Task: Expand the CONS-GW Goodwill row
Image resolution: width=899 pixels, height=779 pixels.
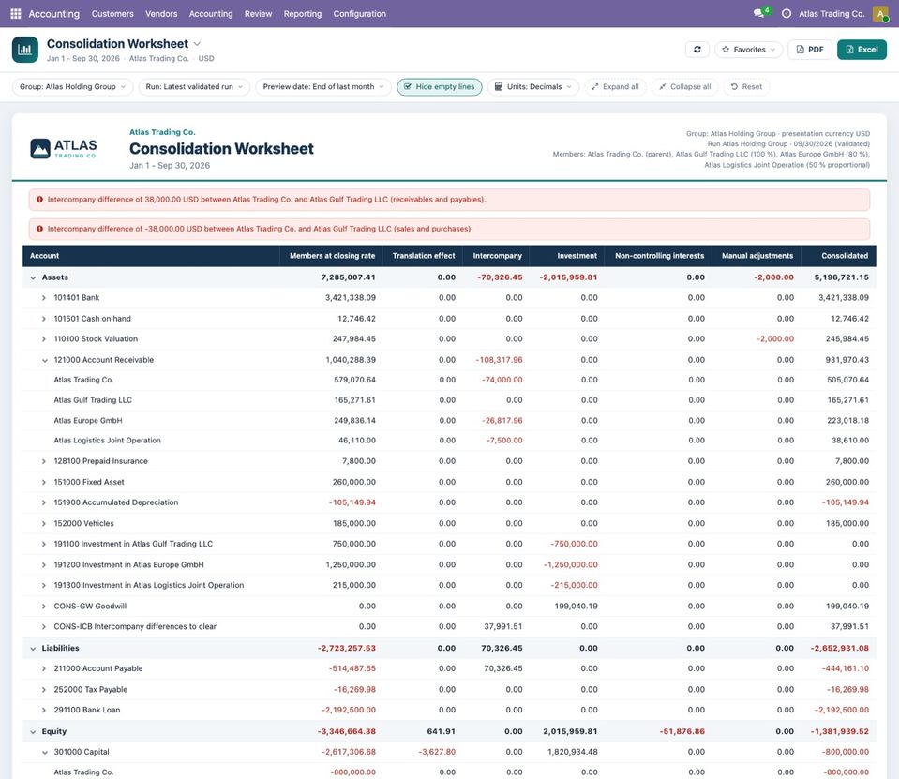Action: click(43, 607)
